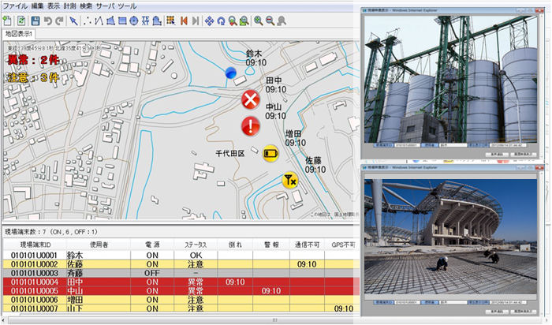Open the ファイル menu
Screen dimensions: 552x325
click(x=15, y=6)
